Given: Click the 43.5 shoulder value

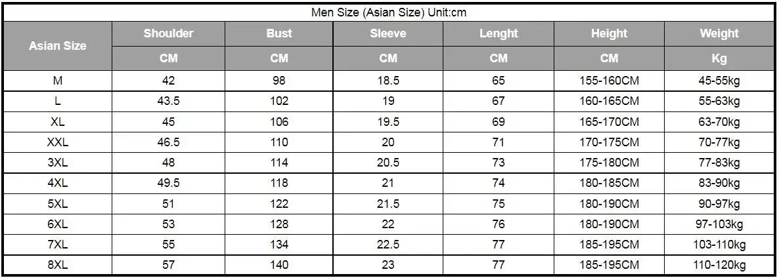Looking at the screenshot, I should (168, 101).
